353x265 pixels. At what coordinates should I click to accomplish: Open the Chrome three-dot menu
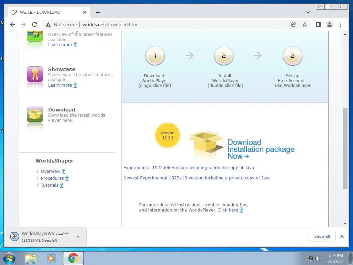[341, 24]
